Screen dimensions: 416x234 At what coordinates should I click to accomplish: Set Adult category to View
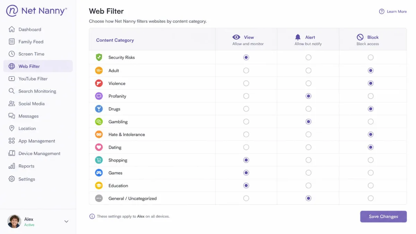coord(246,70)
